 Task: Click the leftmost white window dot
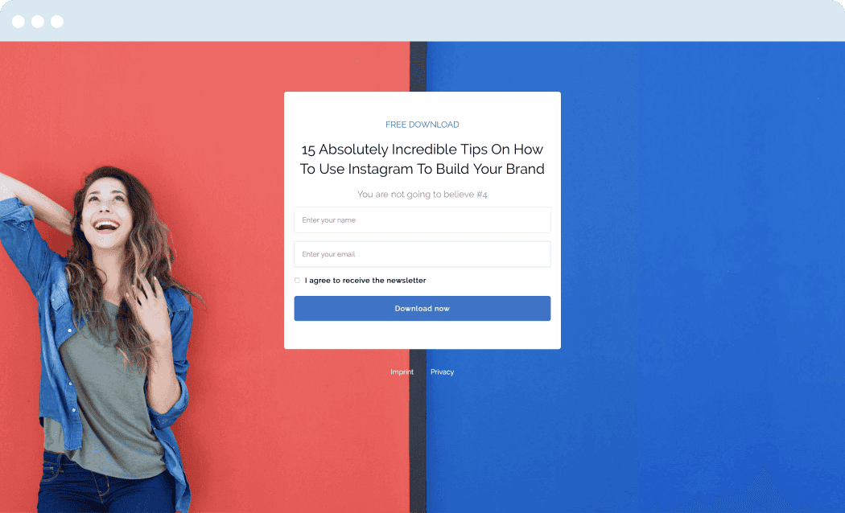19,22
